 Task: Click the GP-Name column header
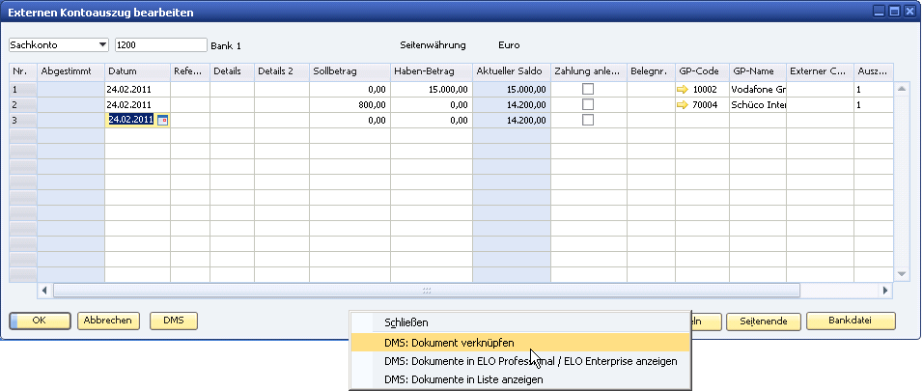click(758, 71)
